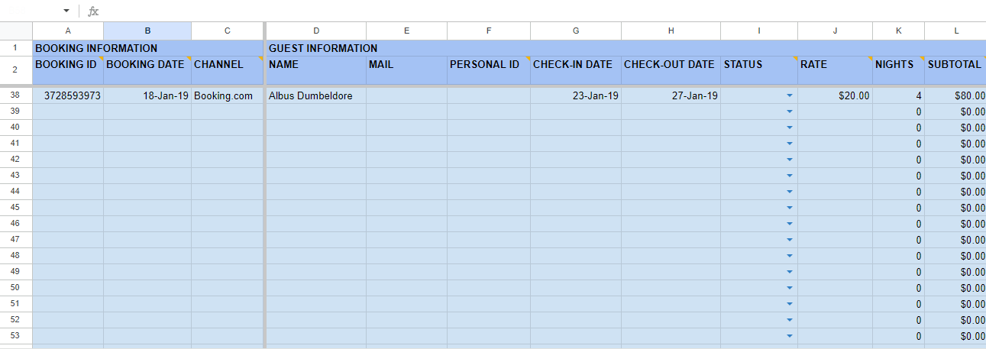Select the 18-Jan-19 booking date cell
The height and width of the screenshot is (349, 986).
(147, 95)
